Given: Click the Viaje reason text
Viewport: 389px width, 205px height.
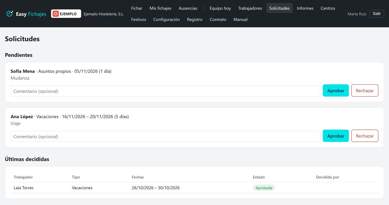Looking at the screenshot, I should click(16, 123).
